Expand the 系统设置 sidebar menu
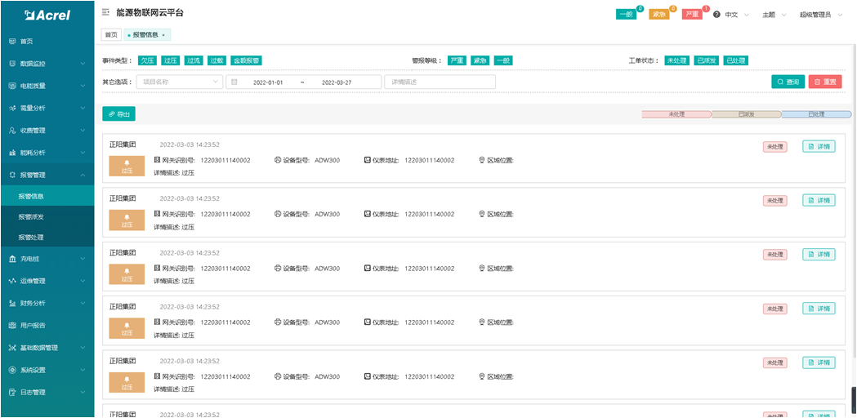Viewport: 857px width, 418px height. [x=47, y=370]
